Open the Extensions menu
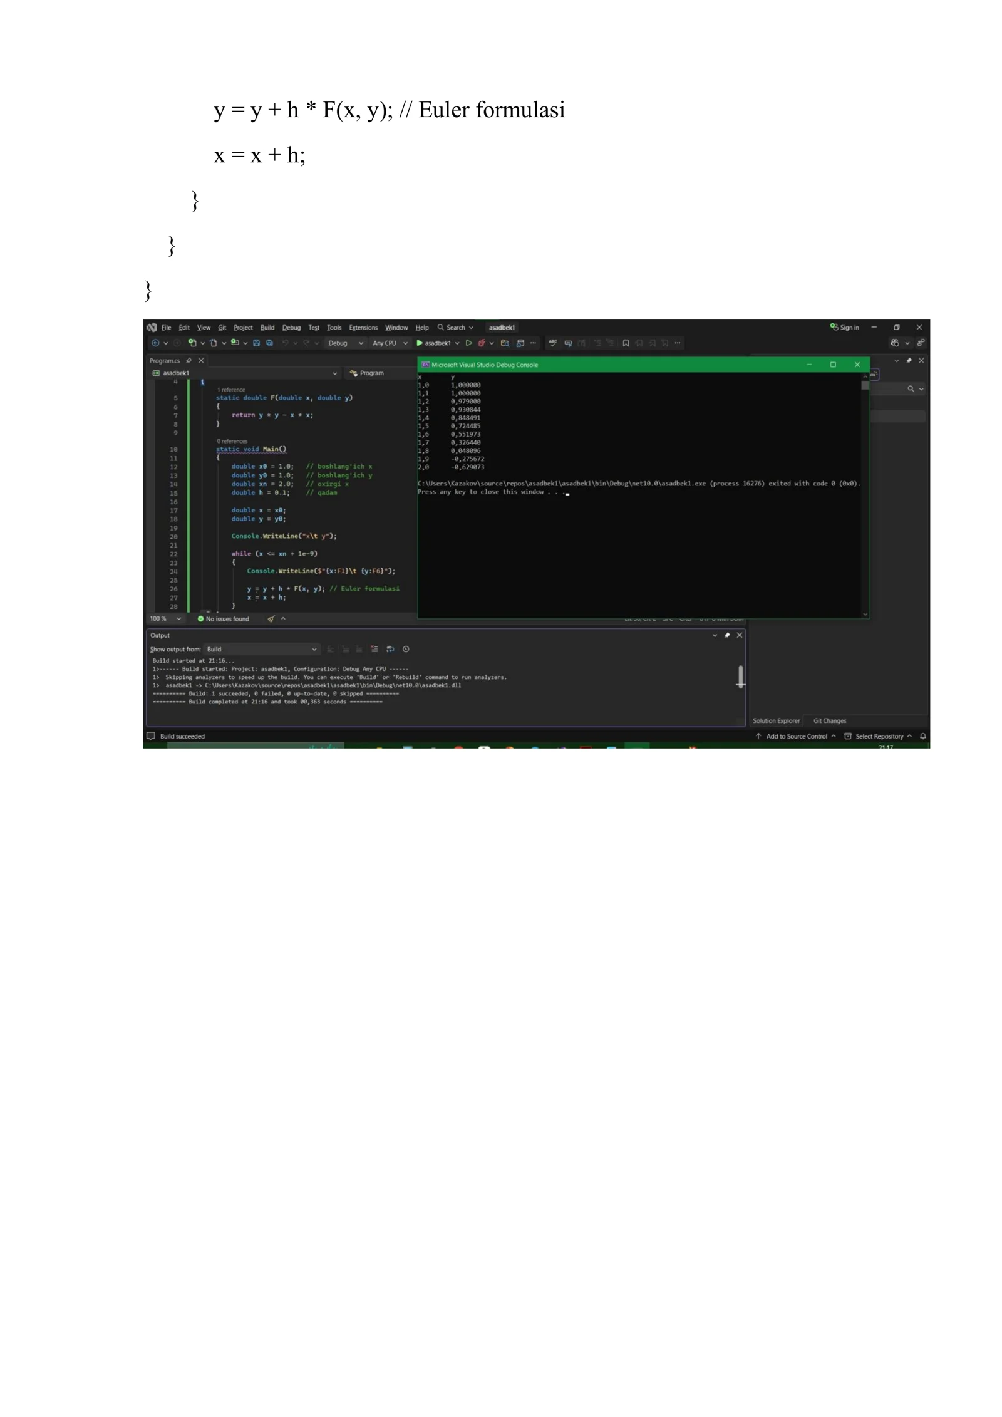The height and width of the screenshot is (1417, 1002). pos(364,328)
